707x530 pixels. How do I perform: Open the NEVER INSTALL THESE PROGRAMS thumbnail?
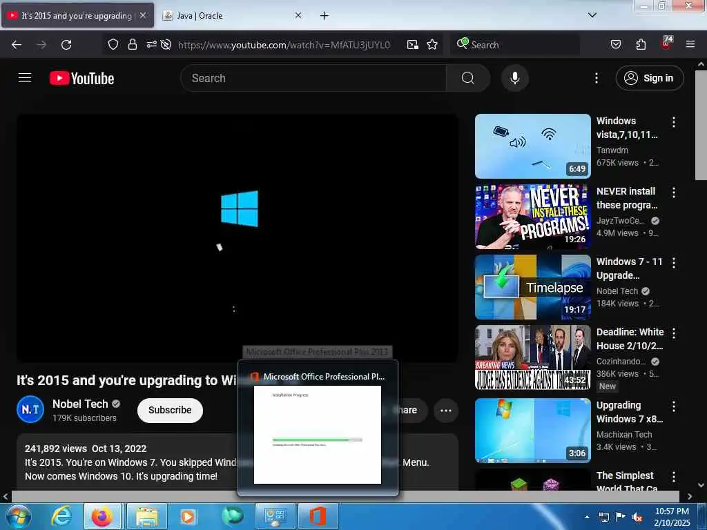[x=532, y=216]
